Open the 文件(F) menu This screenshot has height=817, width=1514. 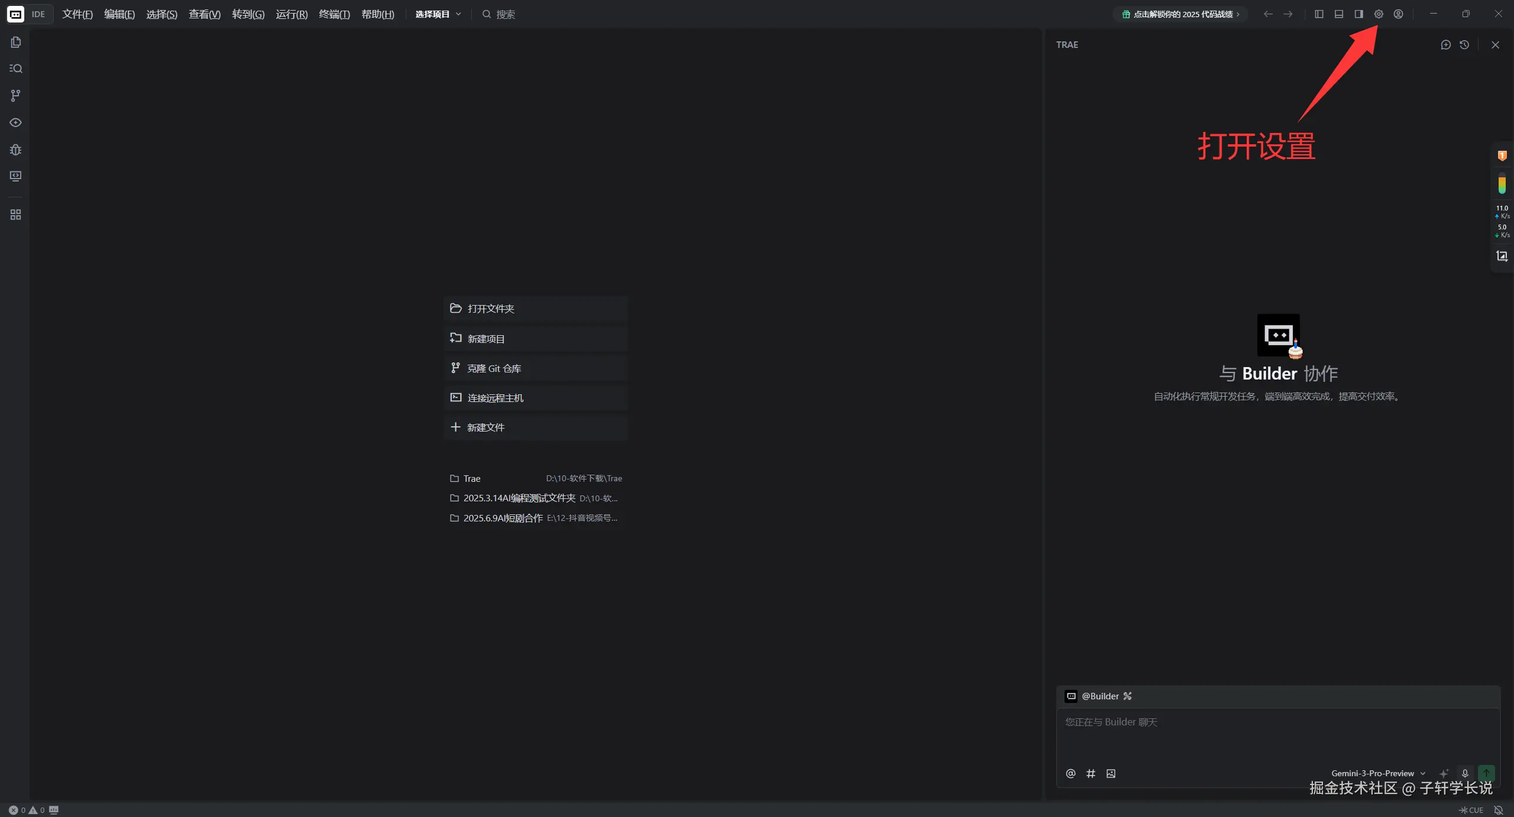click(x=77, y=14)
